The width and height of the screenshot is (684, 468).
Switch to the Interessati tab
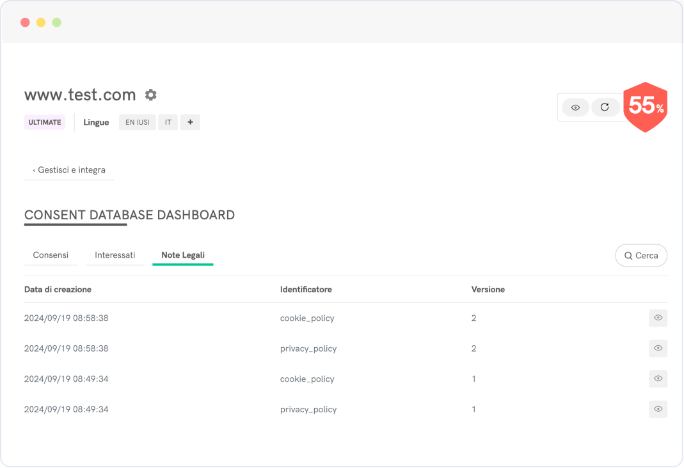(115, 255)
